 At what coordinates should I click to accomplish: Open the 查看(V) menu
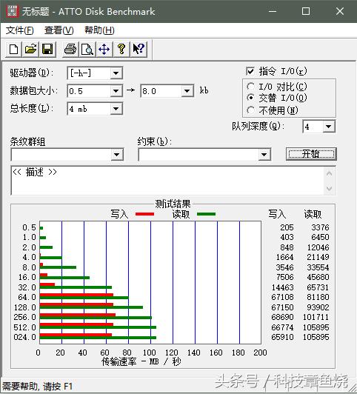coord(59,30)
